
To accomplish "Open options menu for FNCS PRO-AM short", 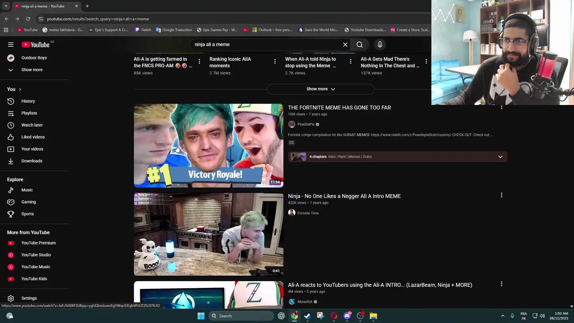I will click(x=199, y=61).
